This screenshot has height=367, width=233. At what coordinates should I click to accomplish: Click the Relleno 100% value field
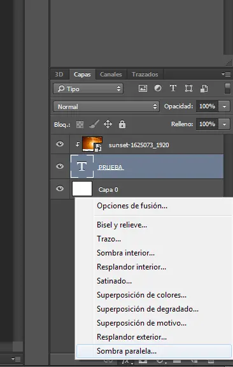click(x=207, y=124)
